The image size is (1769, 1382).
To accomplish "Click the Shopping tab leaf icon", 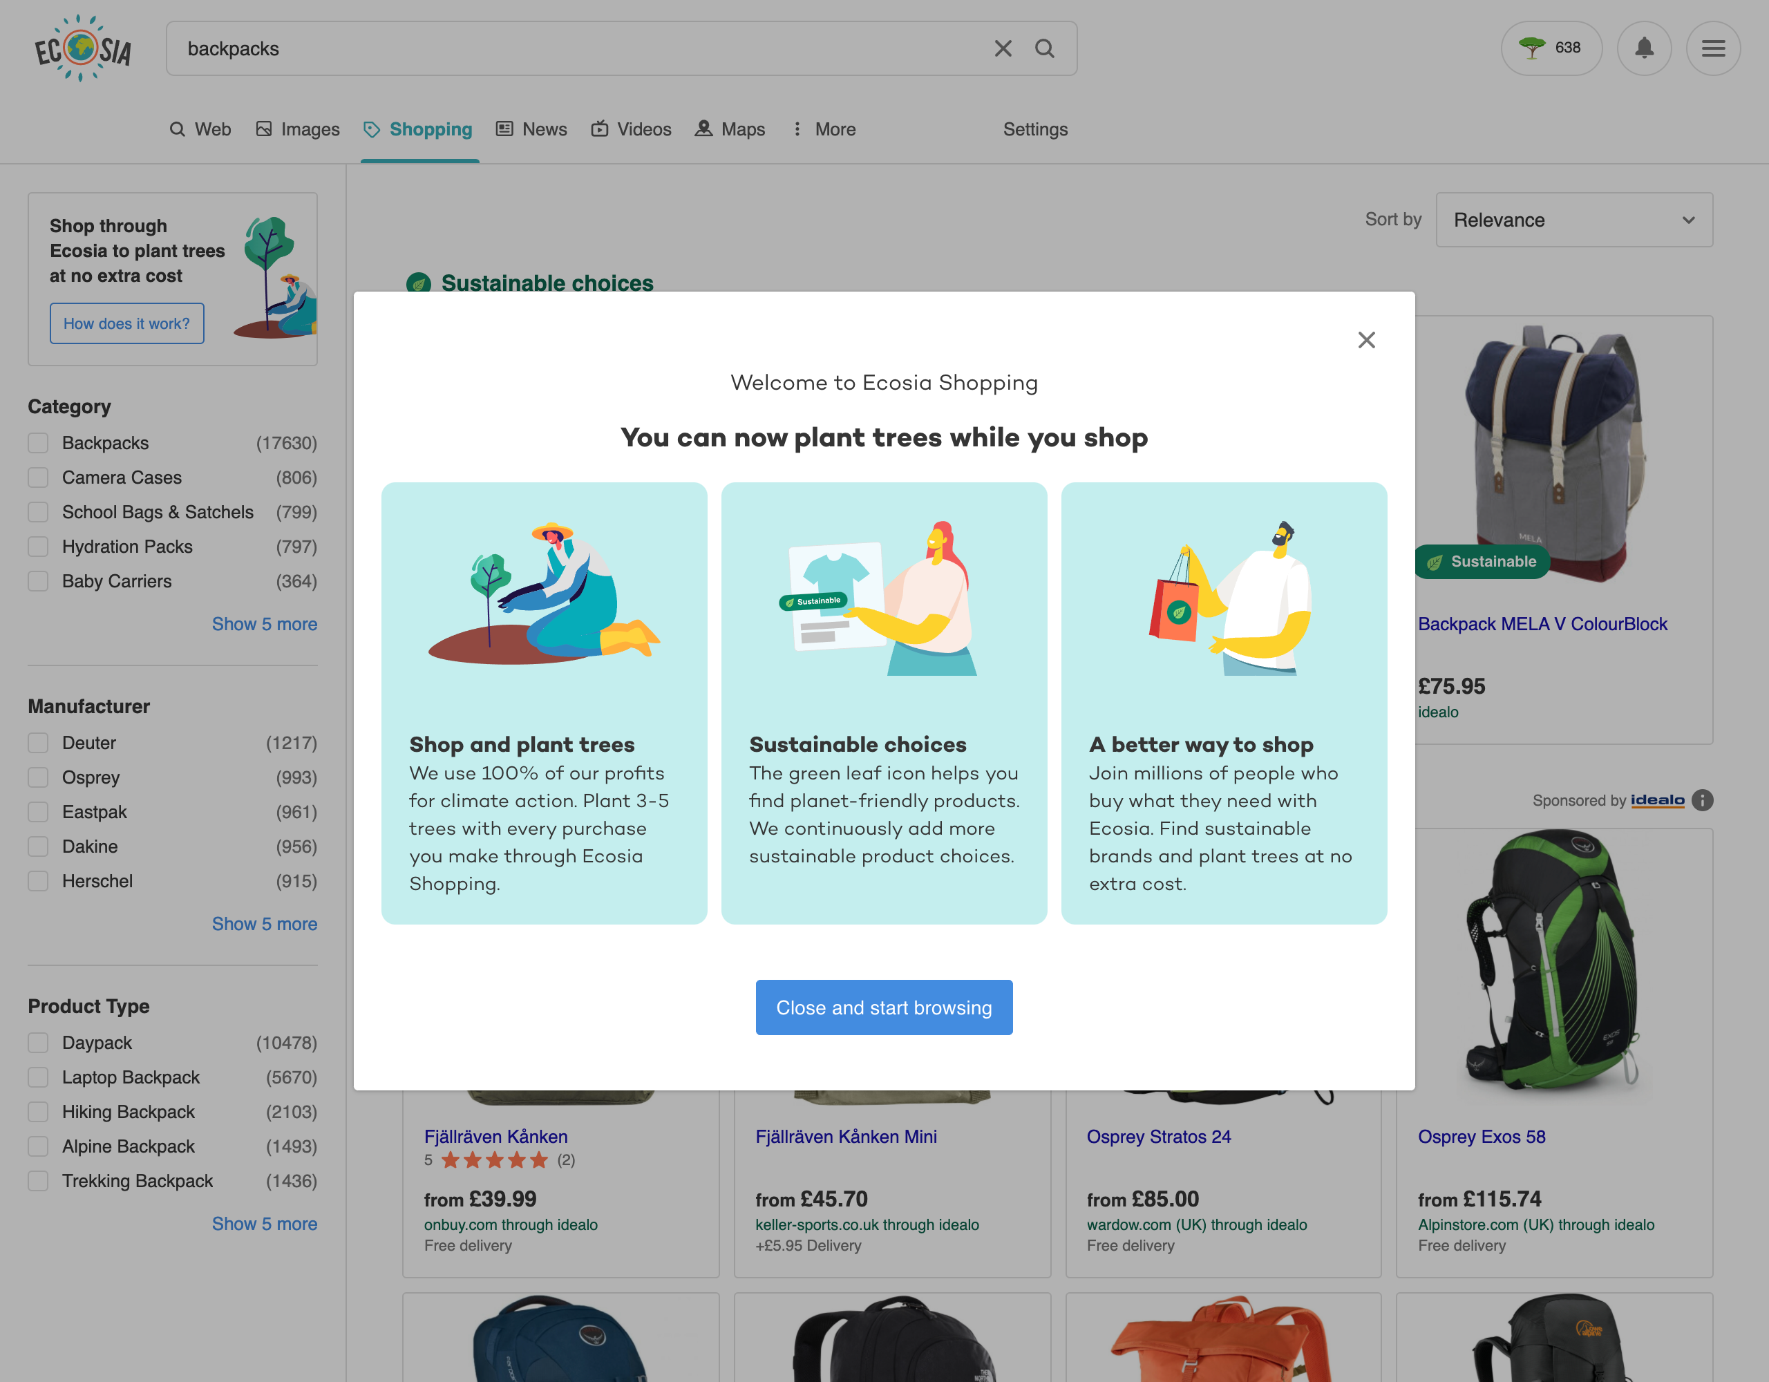I will (370, 129).
